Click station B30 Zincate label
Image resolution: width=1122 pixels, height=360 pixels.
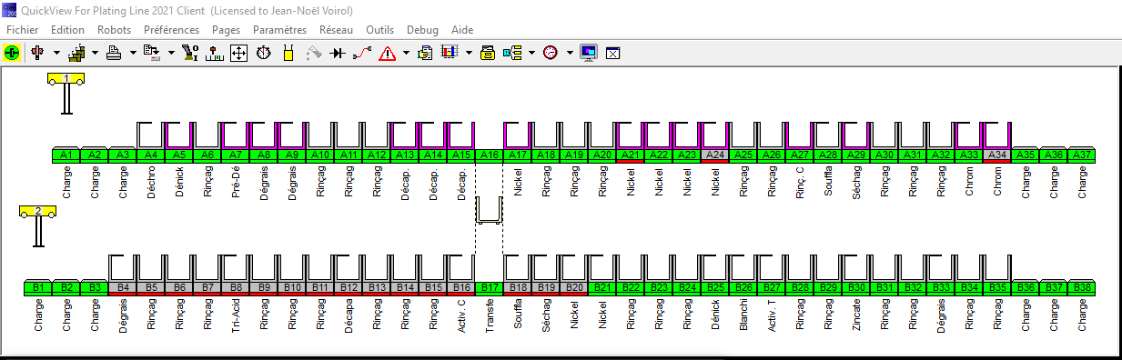(856, 288)
